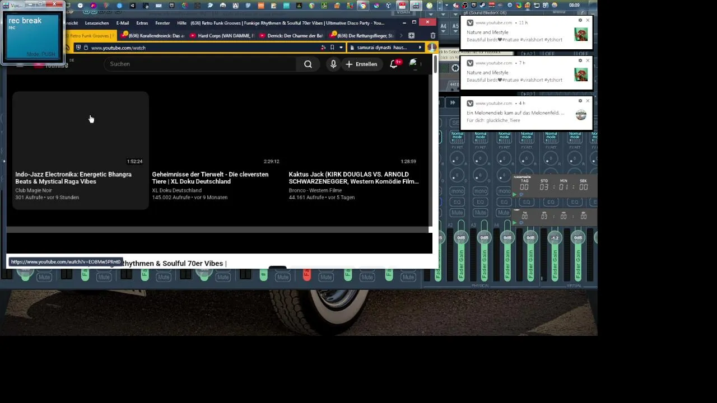Open the Hilfe menu

click(181, 23)
